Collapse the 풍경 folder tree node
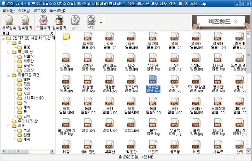252x161 pixels. click(9, 126)
